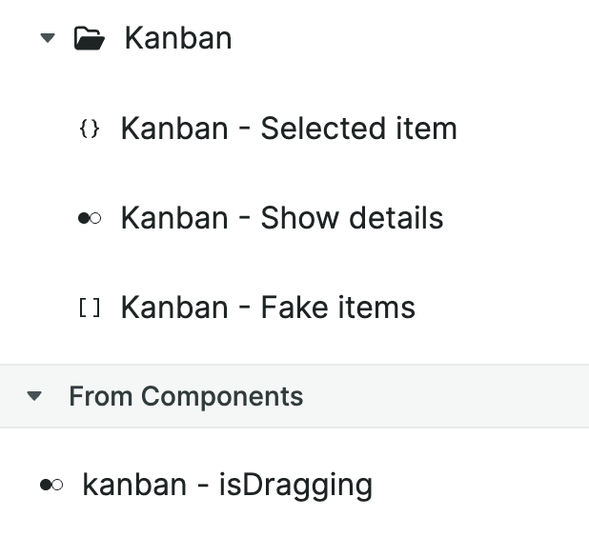Click the From Components section header
The width and height of the screenshot is (589, 537).
[x=186, y=396]
